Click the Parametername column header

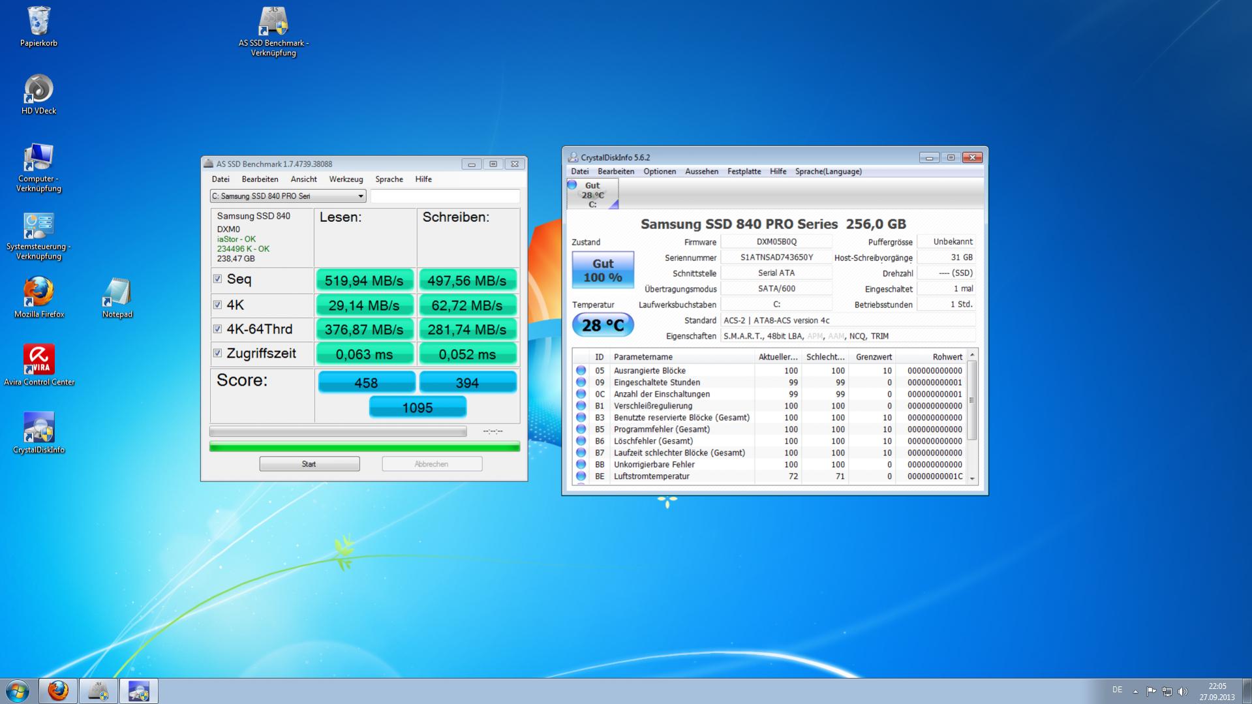click(682, 357)
